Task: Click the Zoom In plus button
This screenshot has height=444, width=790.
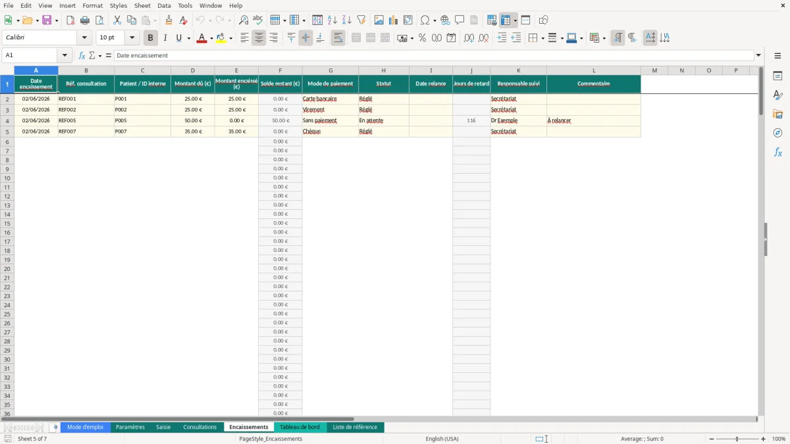Action: [x=764, y=439]
